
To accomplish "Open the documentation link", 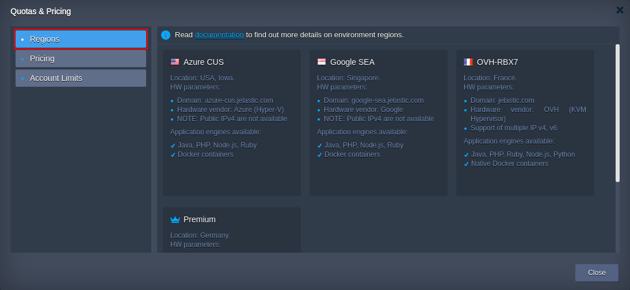I will pos(219,35).
